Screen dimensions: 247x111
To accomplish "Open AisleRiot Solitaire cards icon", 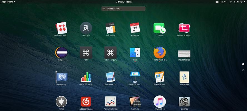I will 61,28.
